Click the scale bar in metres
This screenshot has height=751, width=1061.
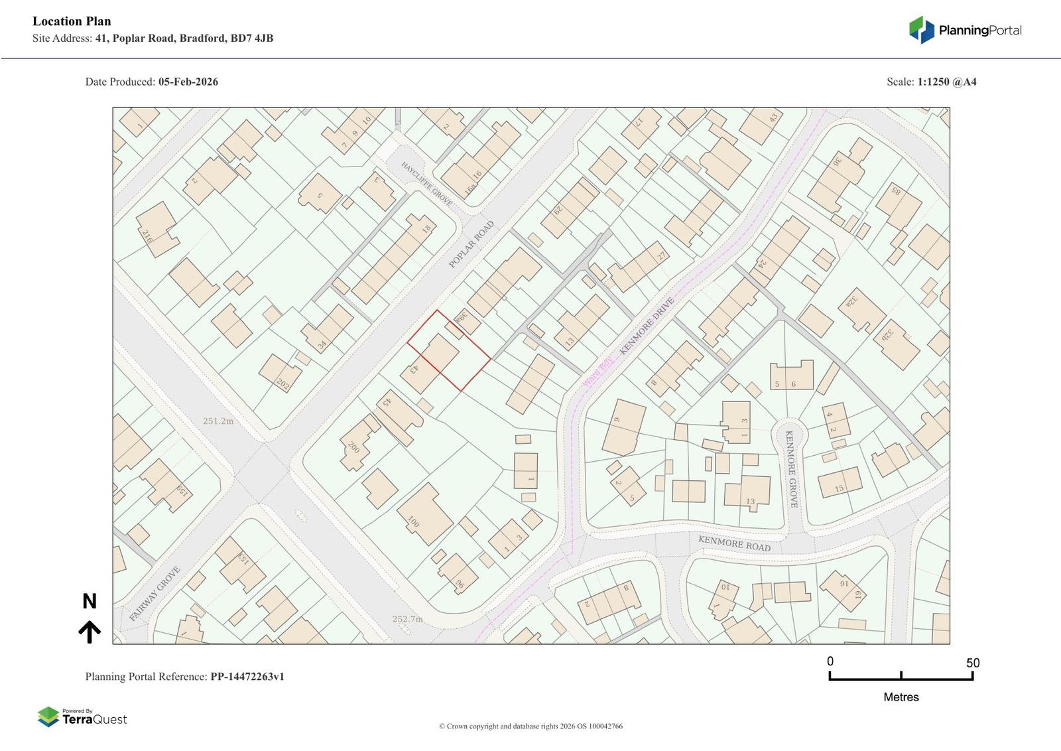point(901,675)
